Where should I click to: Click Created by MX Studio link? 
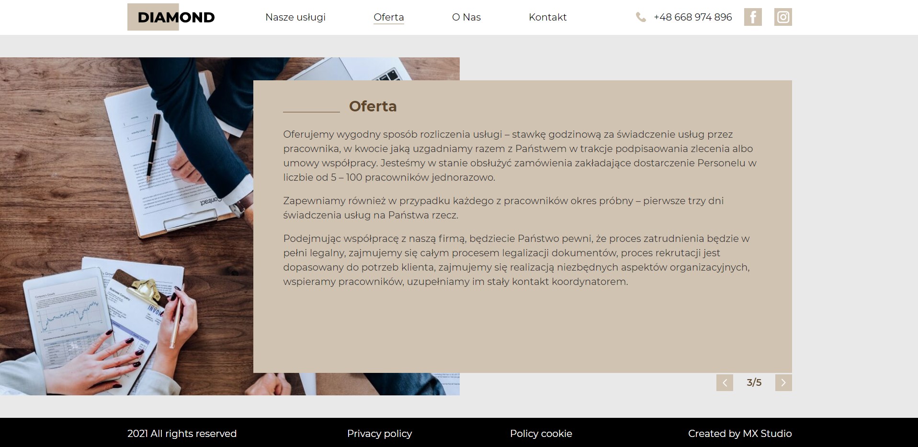coord(740,434)
